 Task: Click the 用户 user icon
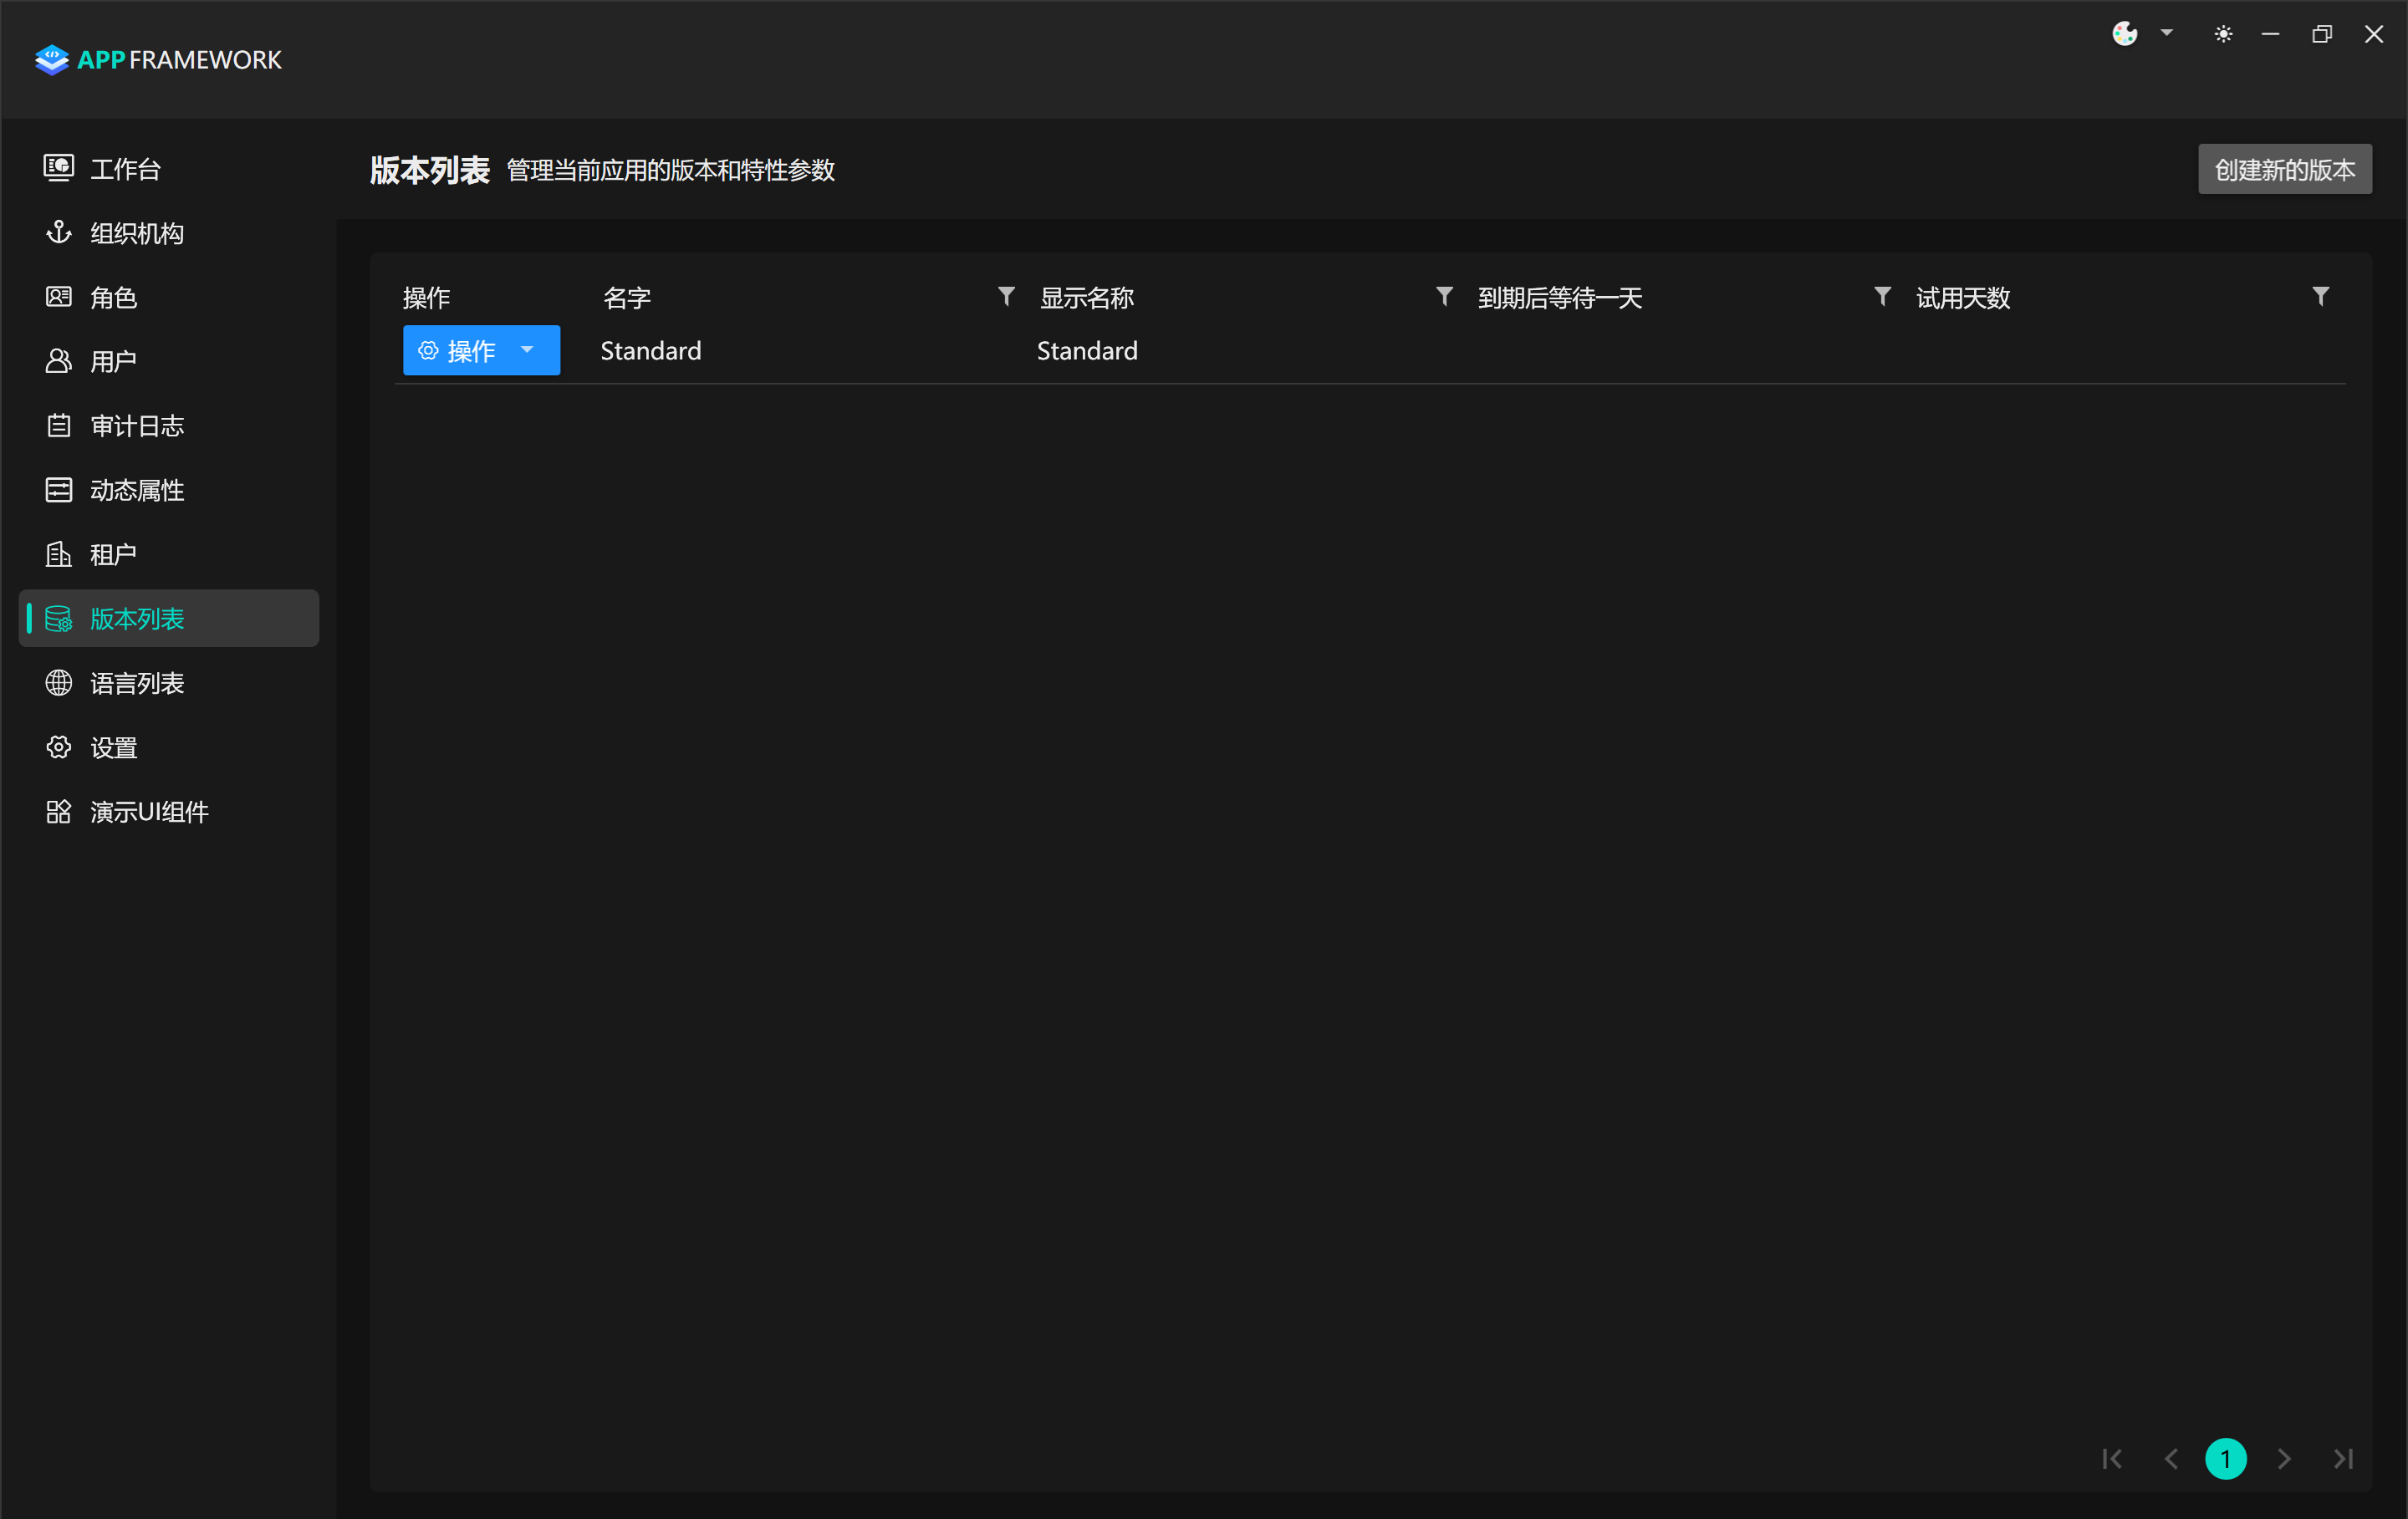[58, 361]
